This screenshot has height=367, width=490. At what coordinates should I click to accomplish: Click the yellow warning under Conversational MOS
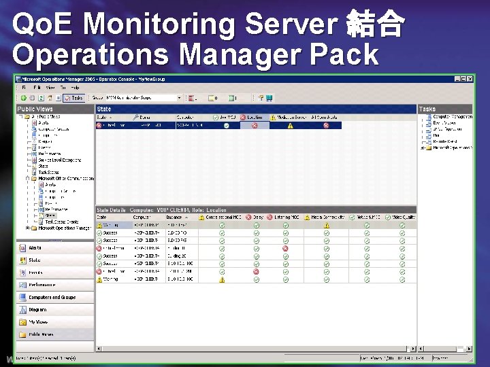pos(222,279)
